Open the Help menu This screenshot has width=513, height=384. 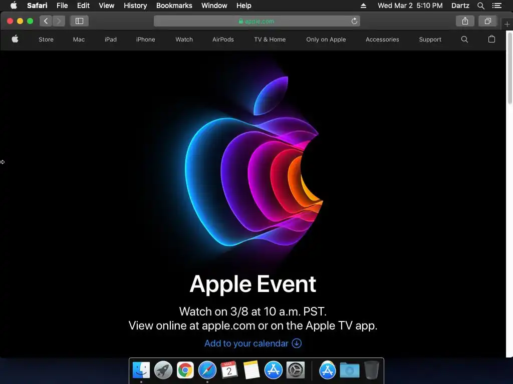coord(244,5)
